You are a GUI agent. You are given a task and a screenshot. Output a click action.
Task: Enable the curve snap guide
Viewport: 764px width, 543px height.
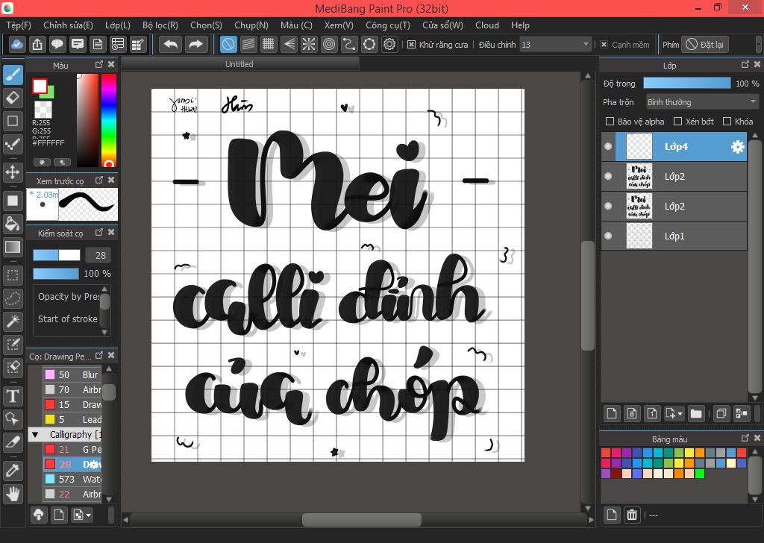[349, 44]
